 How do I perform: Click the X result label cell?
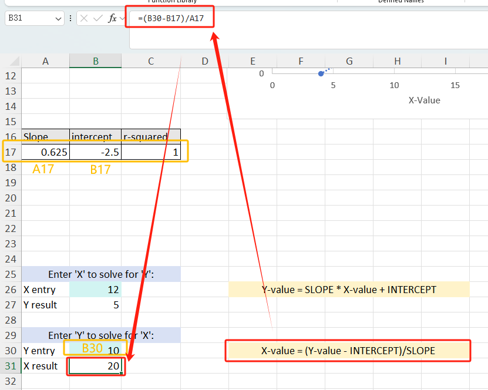pyautogui.click(x=45, y=366)
